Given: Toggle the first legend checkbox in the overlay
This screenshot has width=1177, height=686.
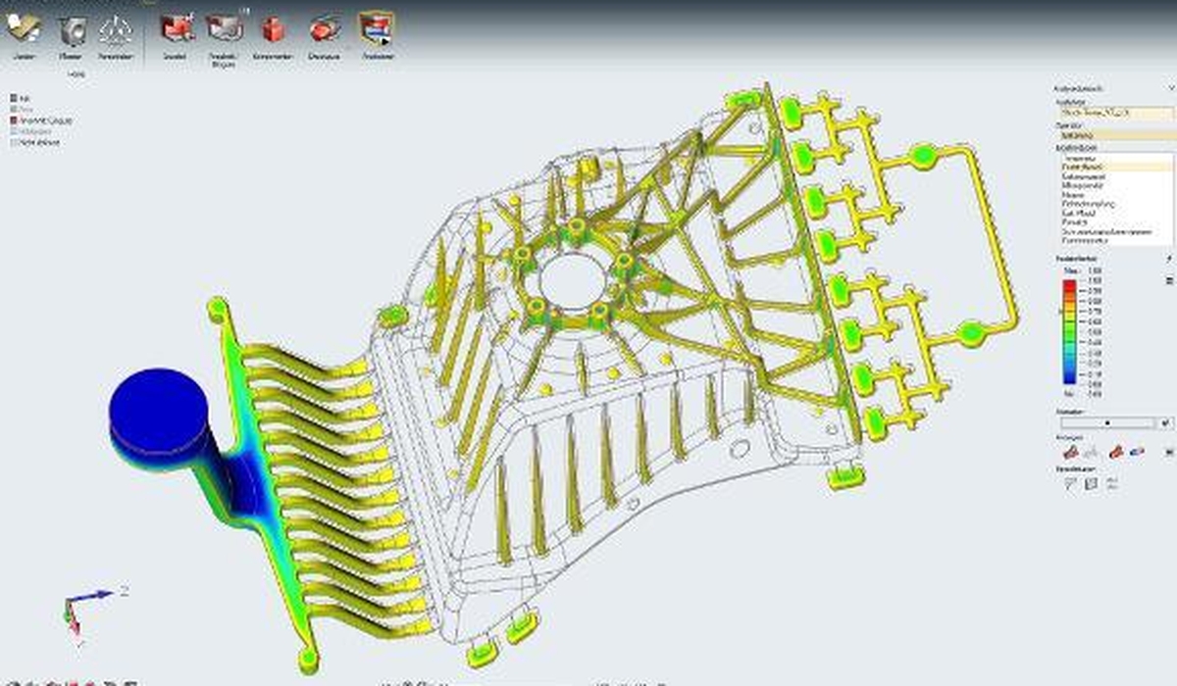Looking at the screenshot, I should (x=13, y=98).
